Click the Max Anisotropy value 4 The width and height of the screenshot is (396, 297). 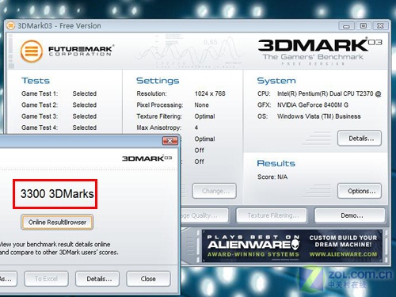(x=196, y=128)
